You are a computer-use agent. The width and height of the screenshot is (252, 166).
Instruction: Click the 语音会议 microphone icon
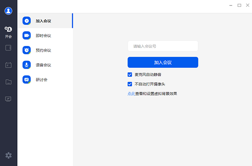point(26,65)
